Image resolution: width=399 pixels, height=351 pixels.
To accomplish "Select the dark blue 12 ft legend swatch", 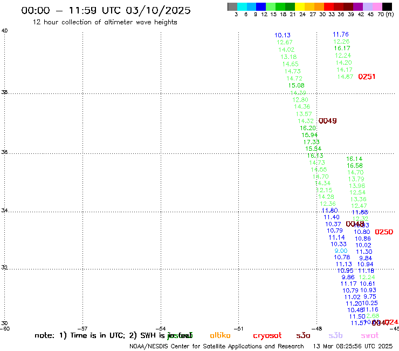I will tap(261, 6).
